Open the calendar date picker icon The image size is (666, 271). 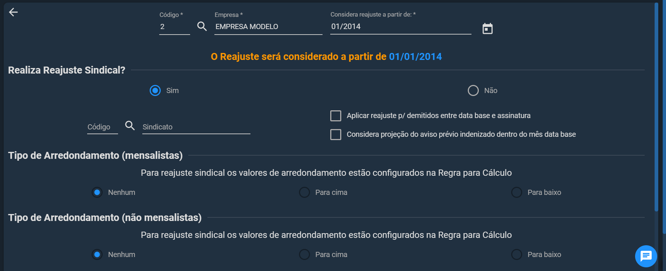pos(488,28)
